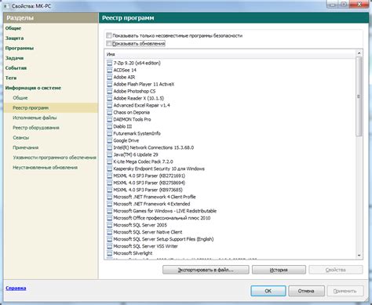This screenshot has width=372, height=305.
Task: Select Microsoft SQL Server VSS Writer entry
Action: tap(145, 246)
